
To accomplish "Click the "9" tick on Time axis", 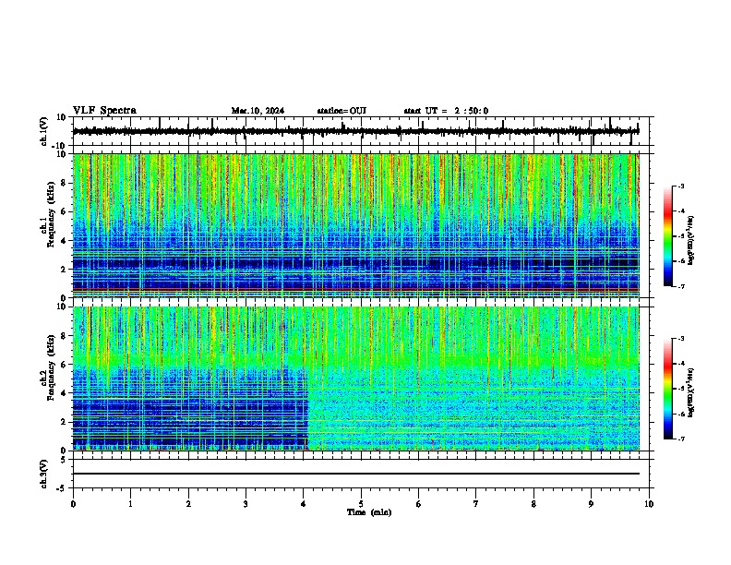I will [x=591, y=504].
